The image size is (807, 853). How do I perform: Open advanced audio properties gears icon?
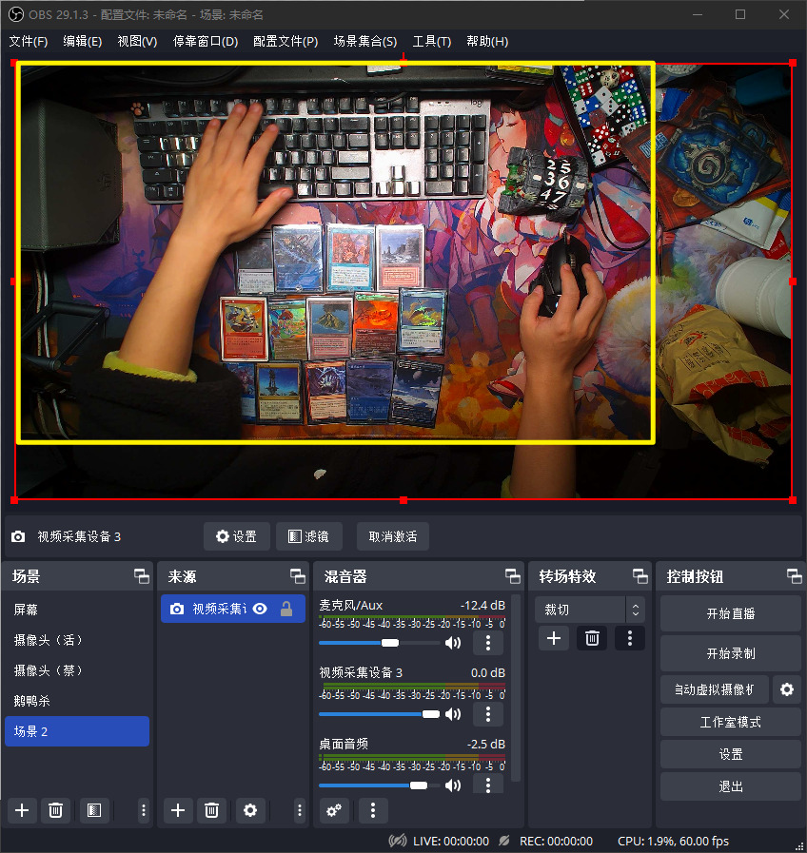tap(334, 810)
